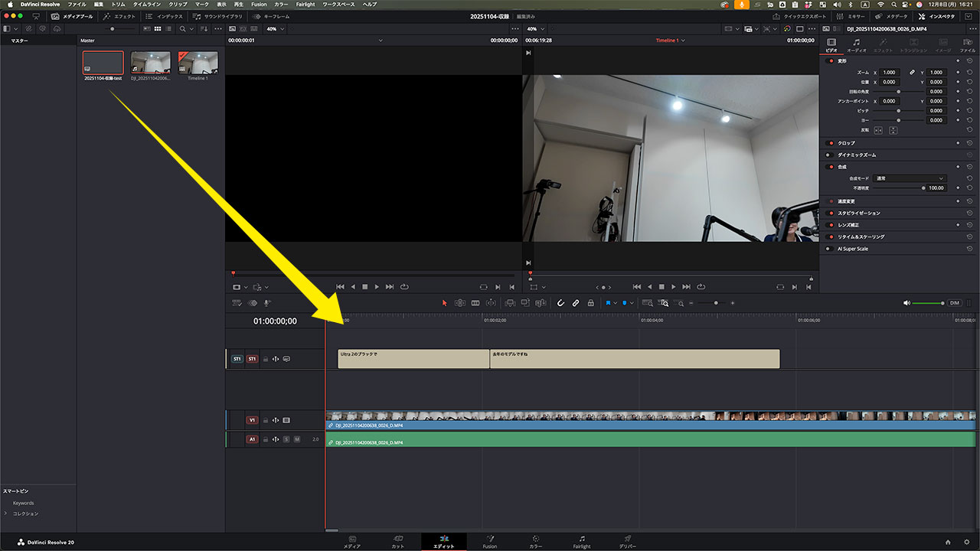This screenshot has width=980, height=551.
Task: Enable the AI Super Scale toggle
Action: (x=828, y=249)
